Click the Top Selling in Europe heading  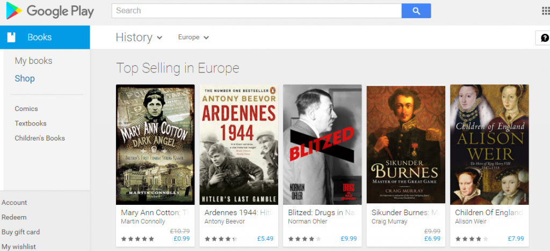177,68
